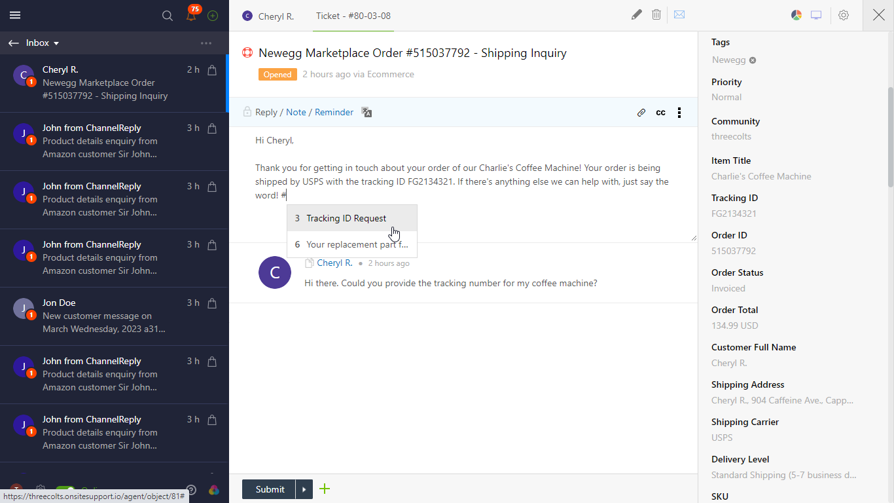Open the help question mark icon

coord(191,490)
